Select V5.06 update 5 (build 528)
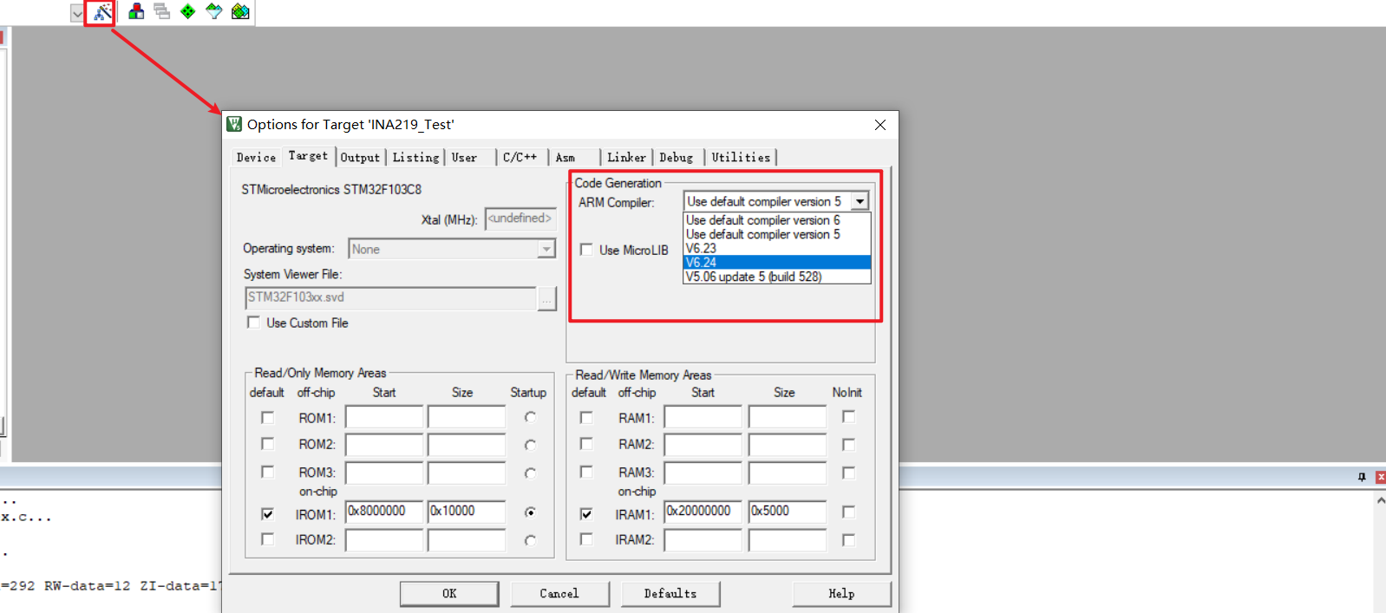This screenshot has height=613, width=1386. point(776,277)
